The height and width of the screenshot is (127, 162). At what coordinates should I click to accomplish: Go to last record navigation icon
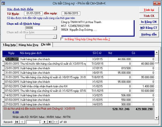[50, 122]
